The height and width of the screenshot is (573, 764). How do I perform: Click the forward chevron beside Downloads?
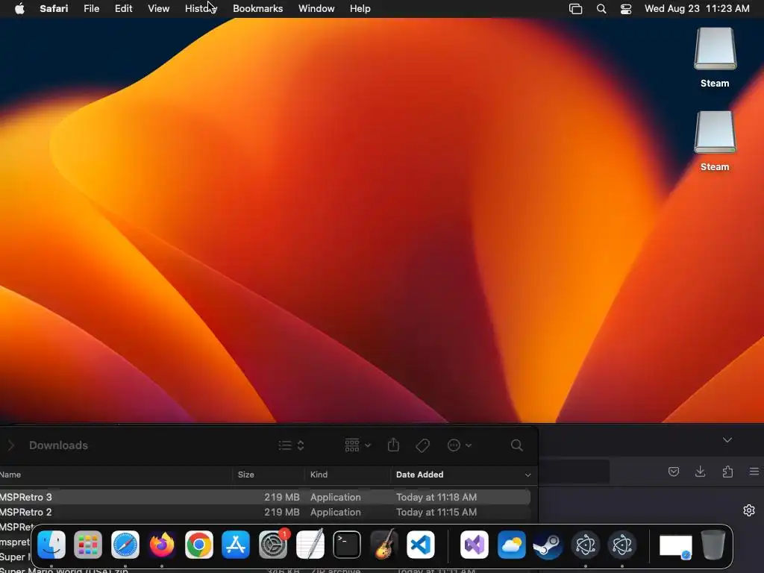11,445
